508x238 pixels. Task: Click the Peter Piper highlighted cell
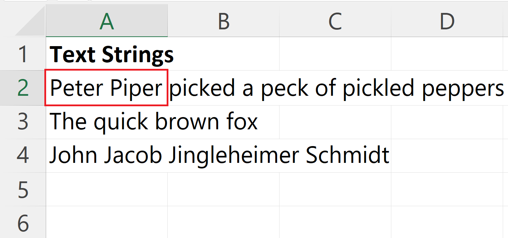pos(107,87)
